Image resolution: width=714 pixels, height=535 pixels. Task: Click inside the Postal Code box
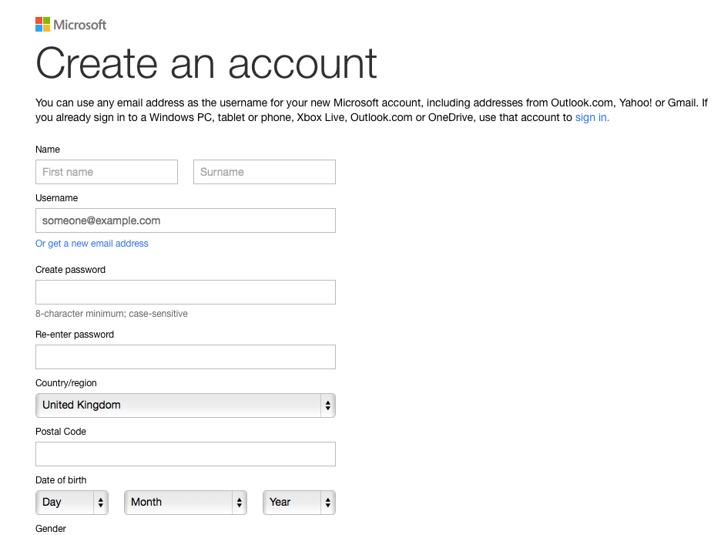[186, 454]
